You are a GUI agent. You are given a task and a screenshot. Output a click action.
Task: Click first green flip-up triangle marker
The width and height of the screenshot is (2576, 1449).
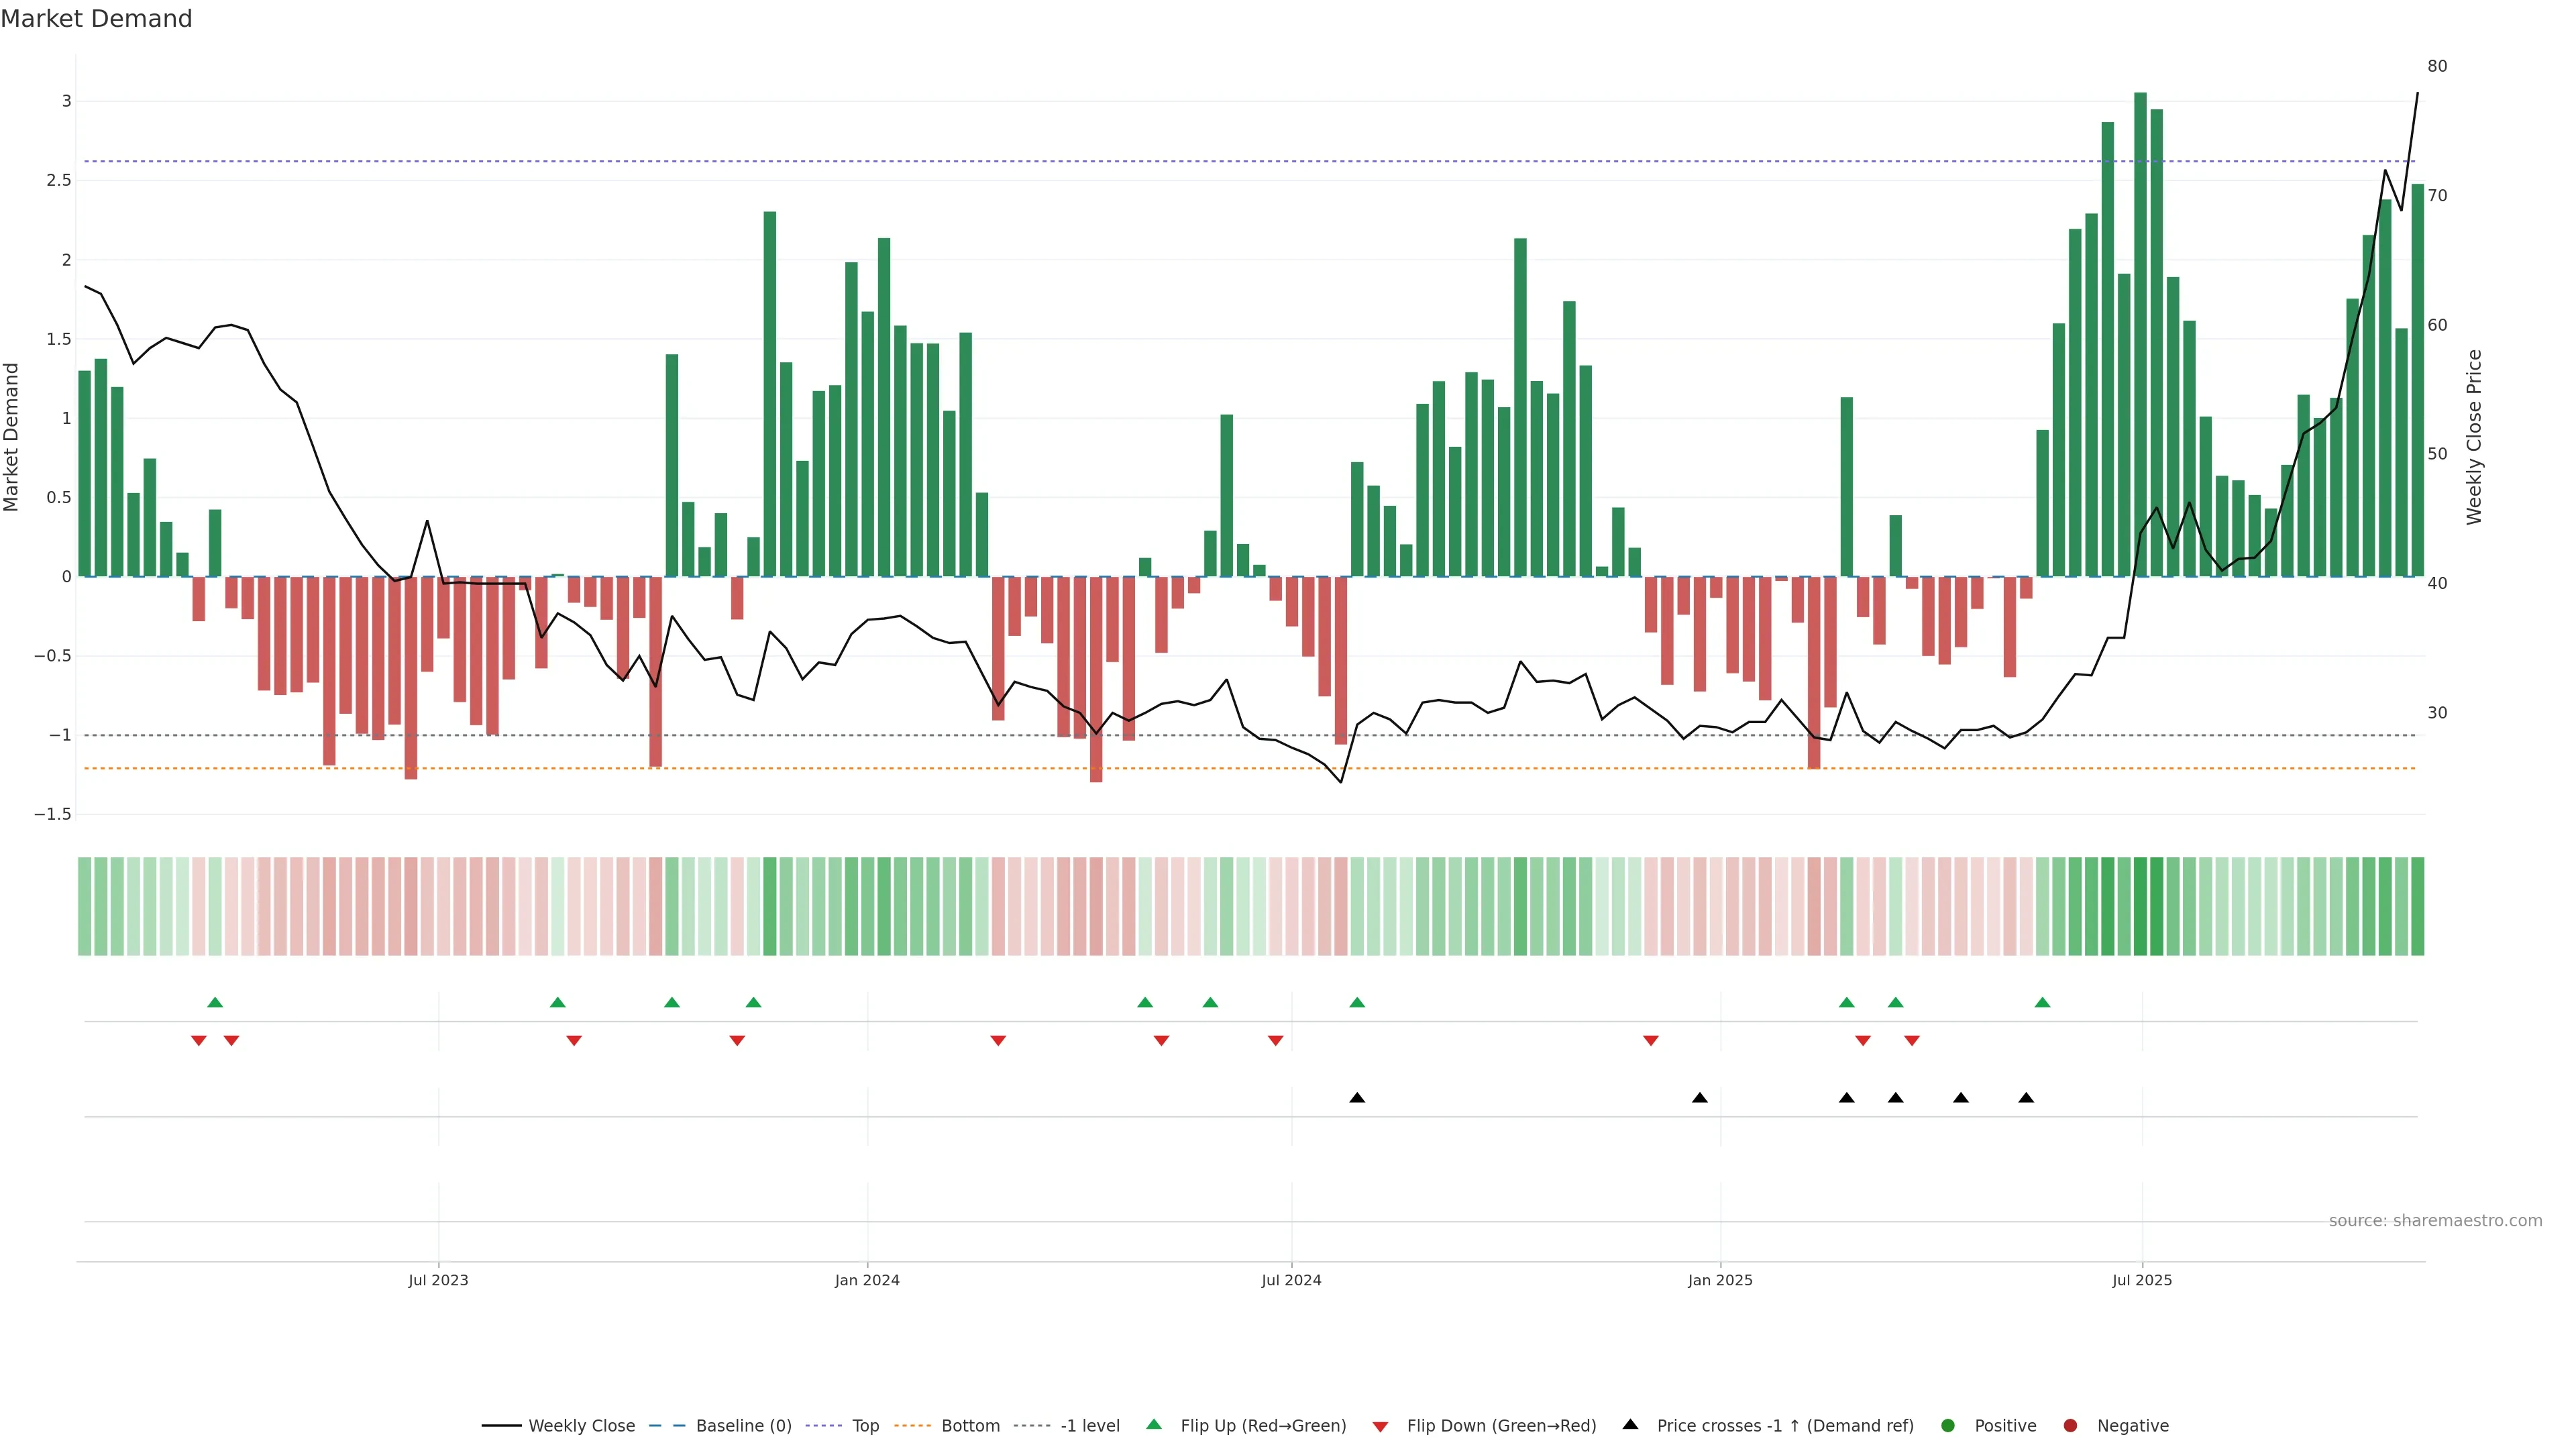pos(215,1002)
